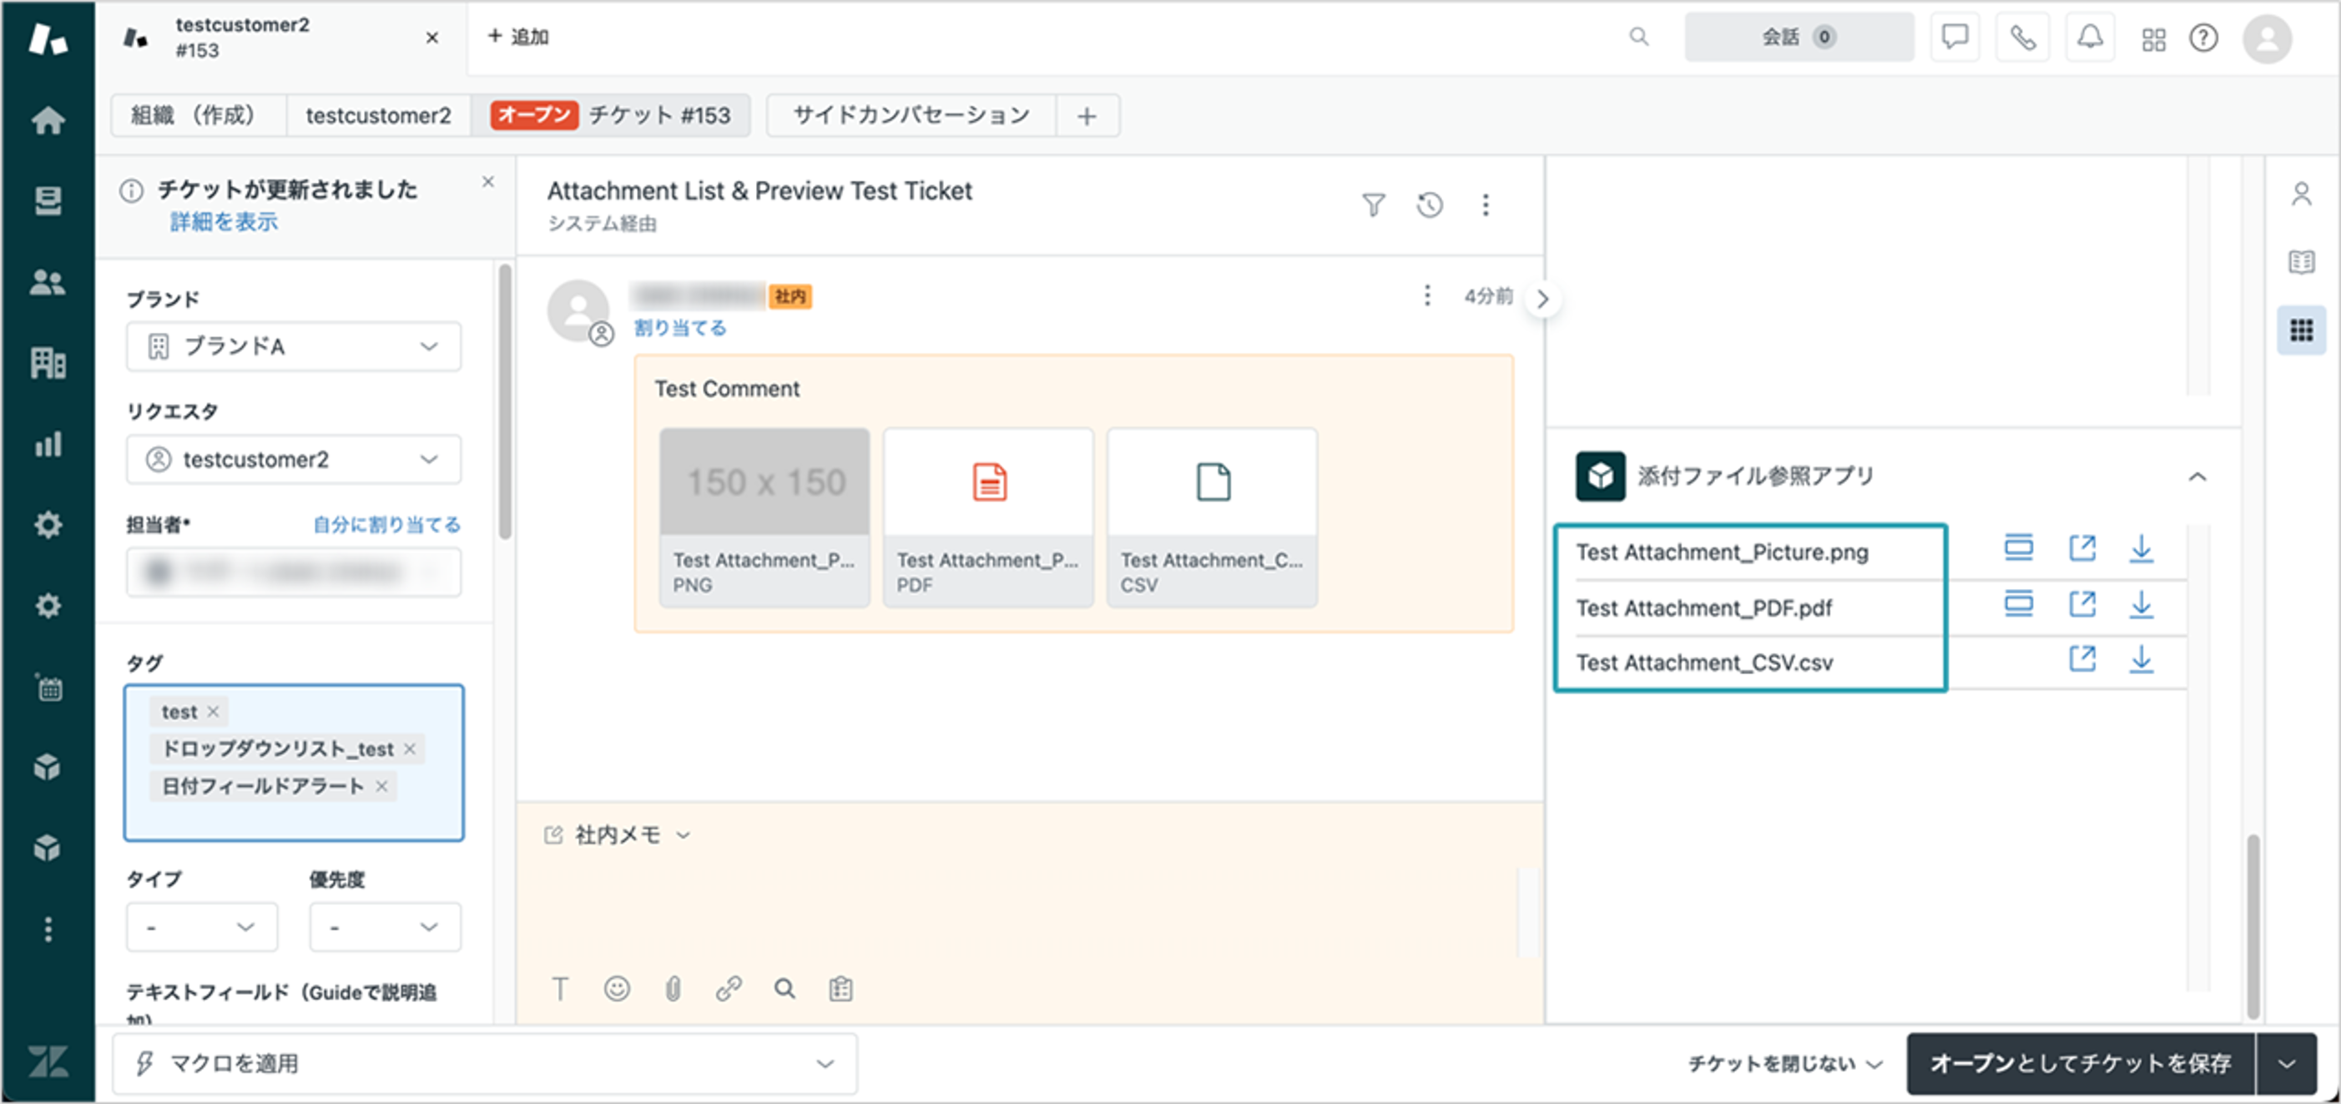Open more options dots in left sidebar
Viewport: 2341px width, 1104px height.
(x=48, y=929)
